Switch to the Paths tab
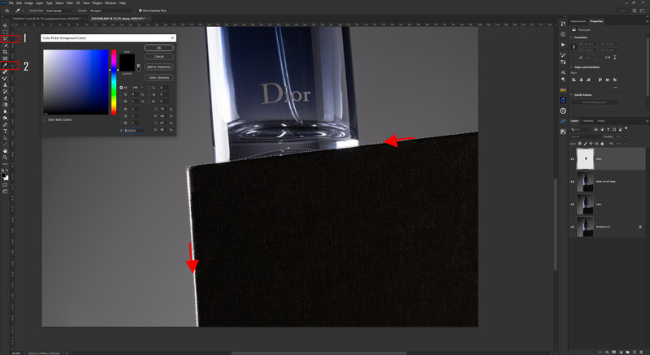The width and height of the screenshot is (650, 355). 601,120
